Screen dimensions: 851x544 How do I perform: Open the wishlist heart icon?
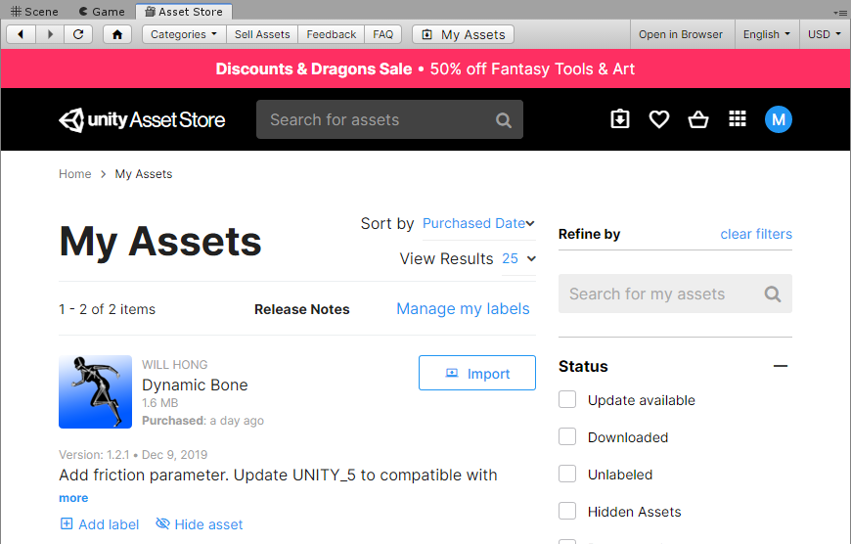(x=659, y=119)
